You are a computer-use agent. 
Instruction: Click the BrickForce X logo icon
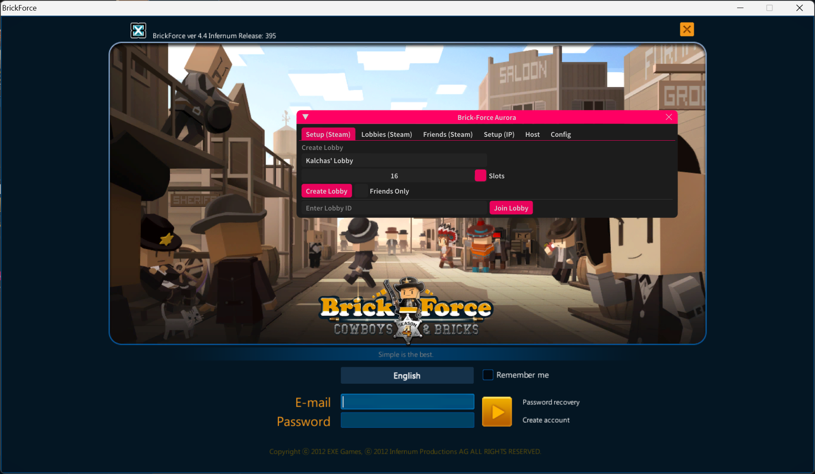pos(138,30)
